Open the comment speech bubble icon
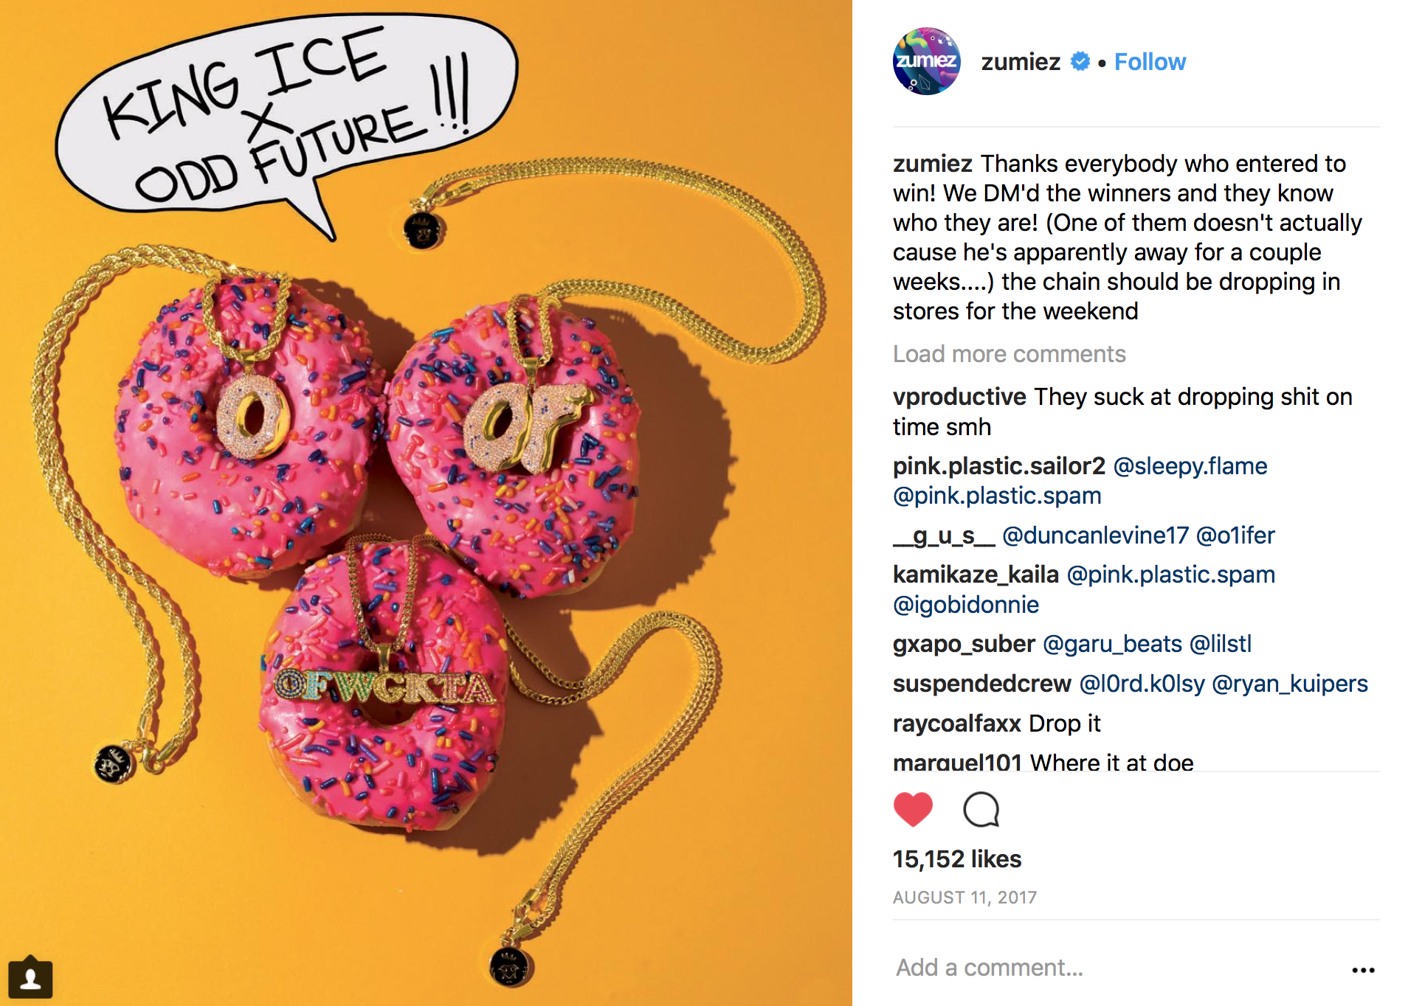Screen dimensions: 1408x1006 click(x=981, y=810)
